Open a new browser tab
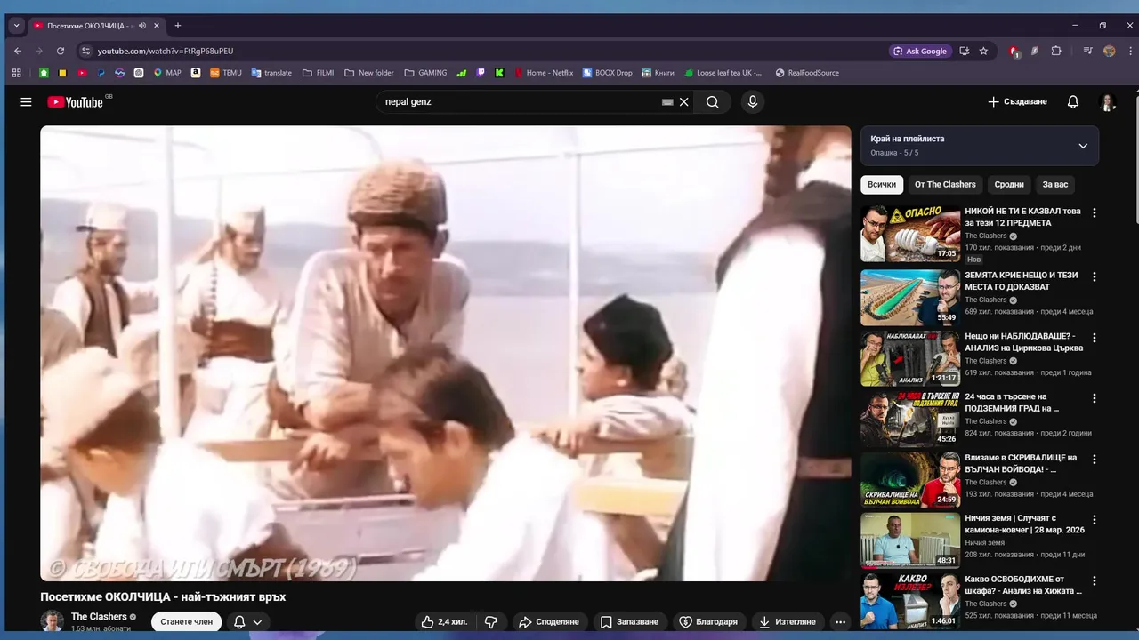1139x640 pixels. click(x=178, y=26)
